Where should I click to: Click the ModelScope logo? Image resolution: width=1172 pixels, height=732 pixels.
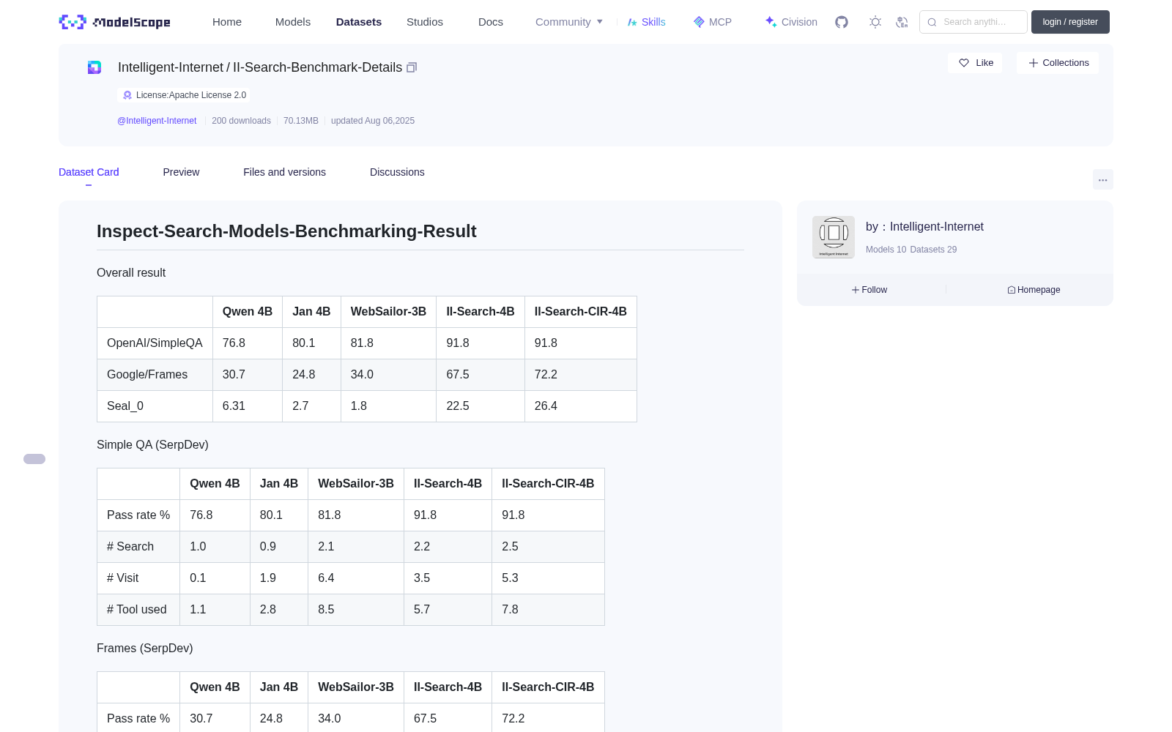pyautogui.click(x=115, y=22)
